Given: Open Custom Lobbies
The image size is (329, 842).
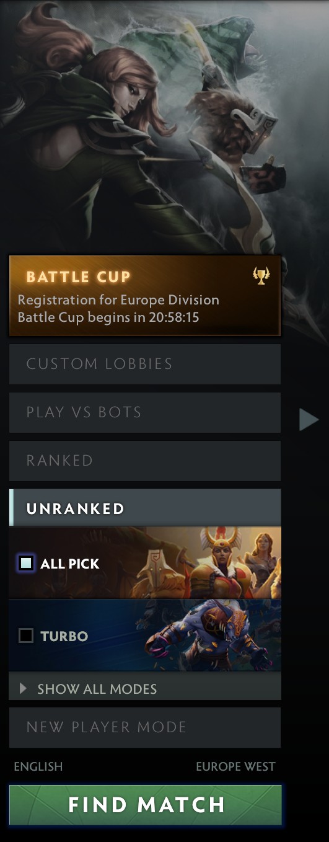Looking at the screenshot, I should pos(145,364).
